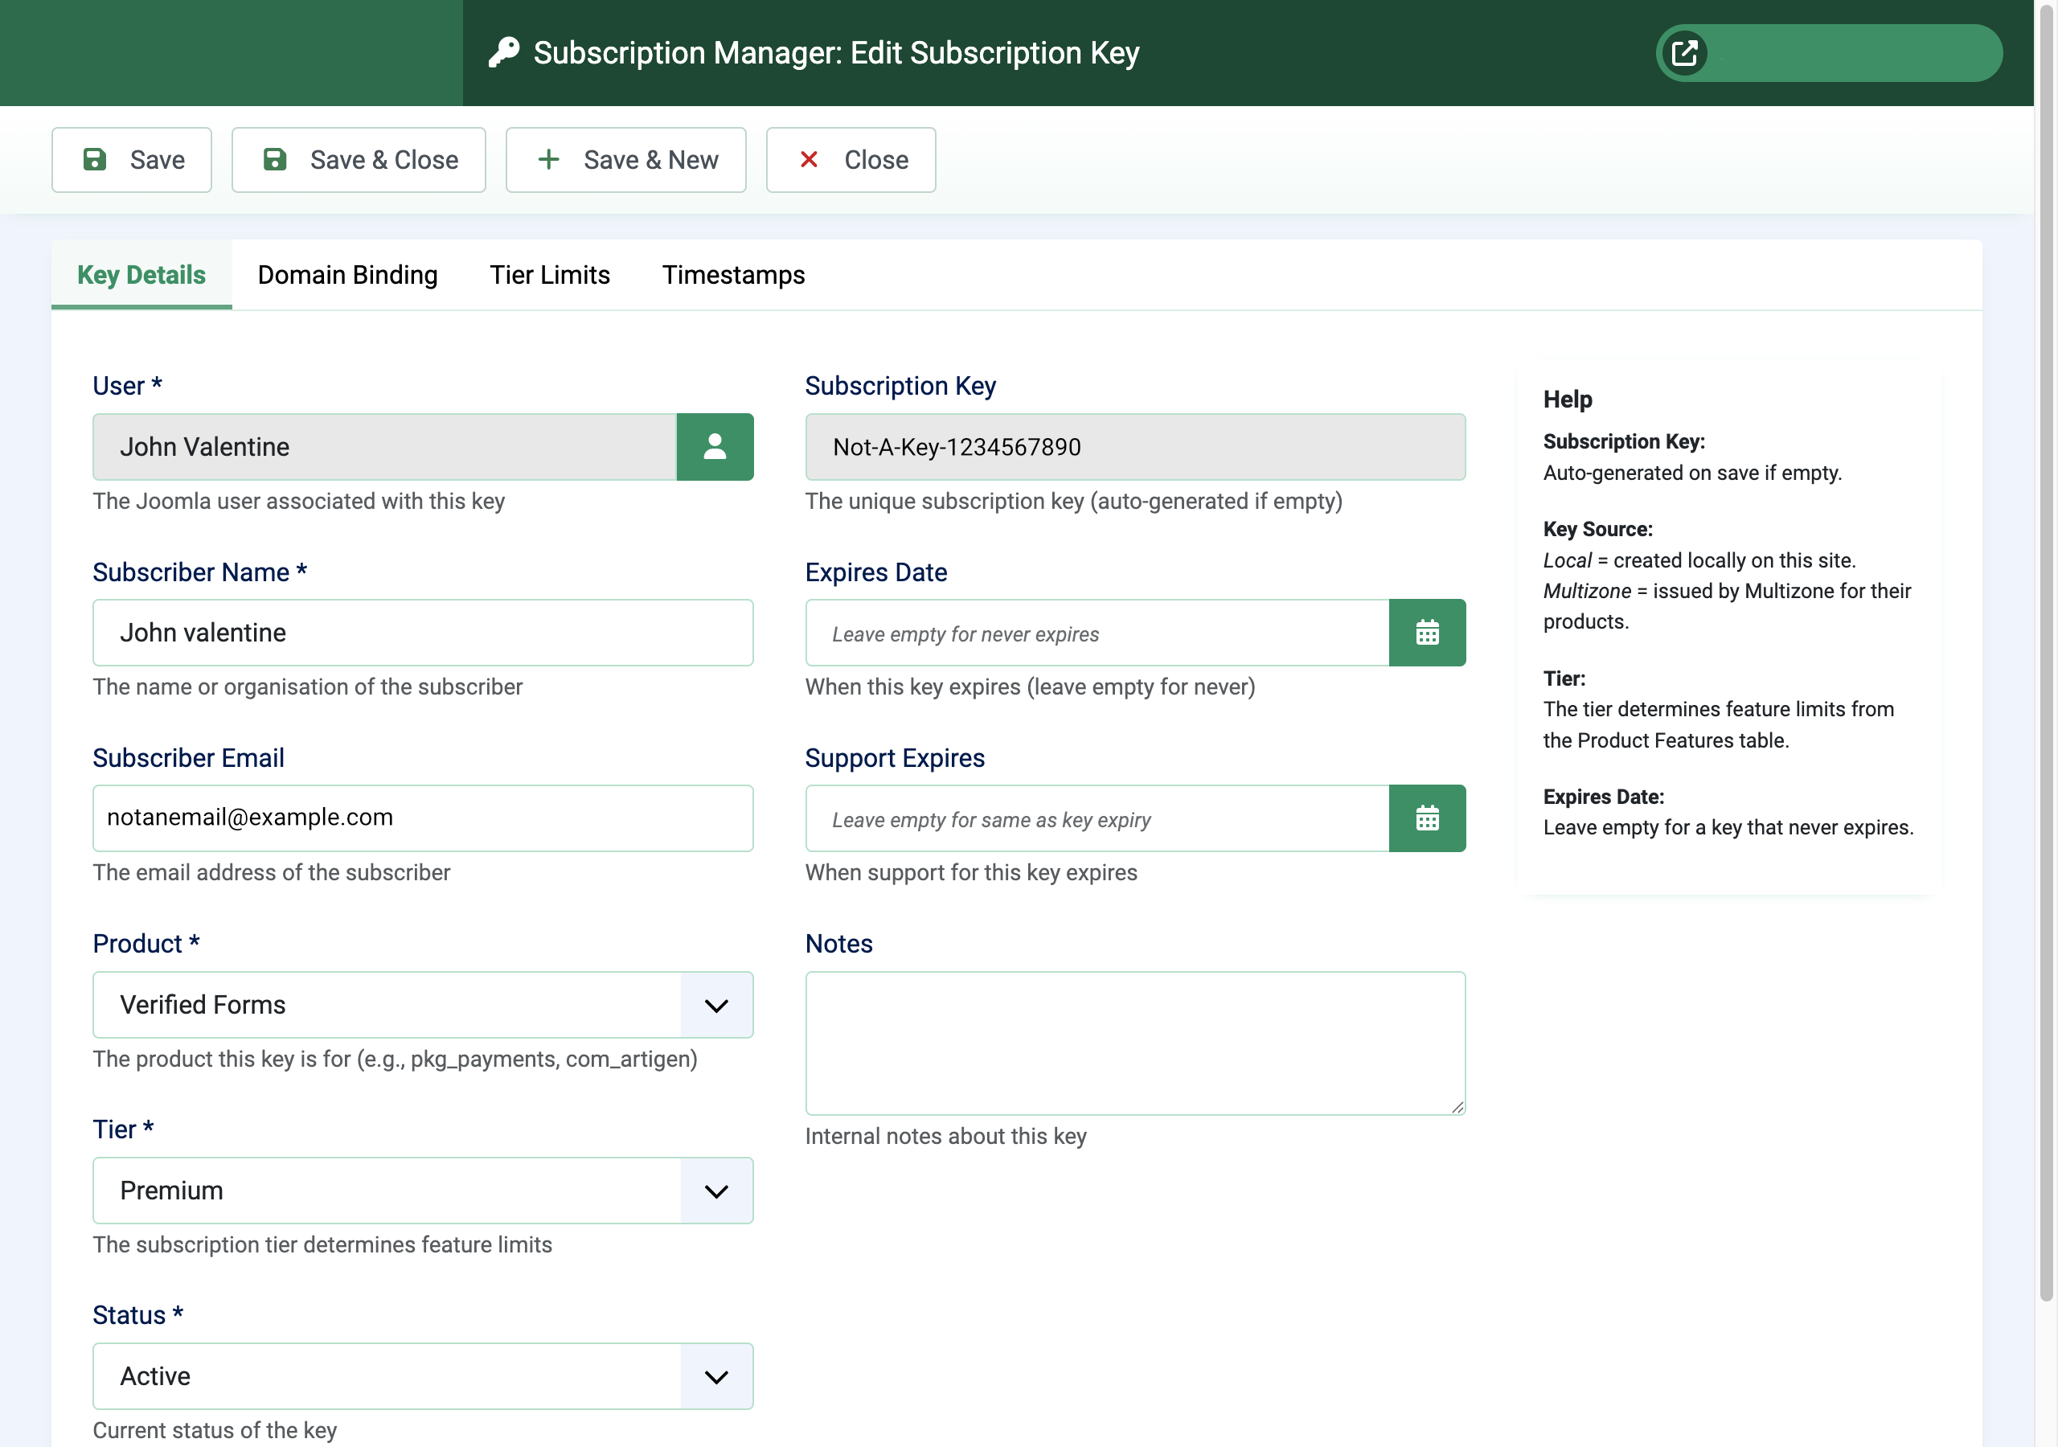Switch to the Domain Binding tab

click(346, 274)
